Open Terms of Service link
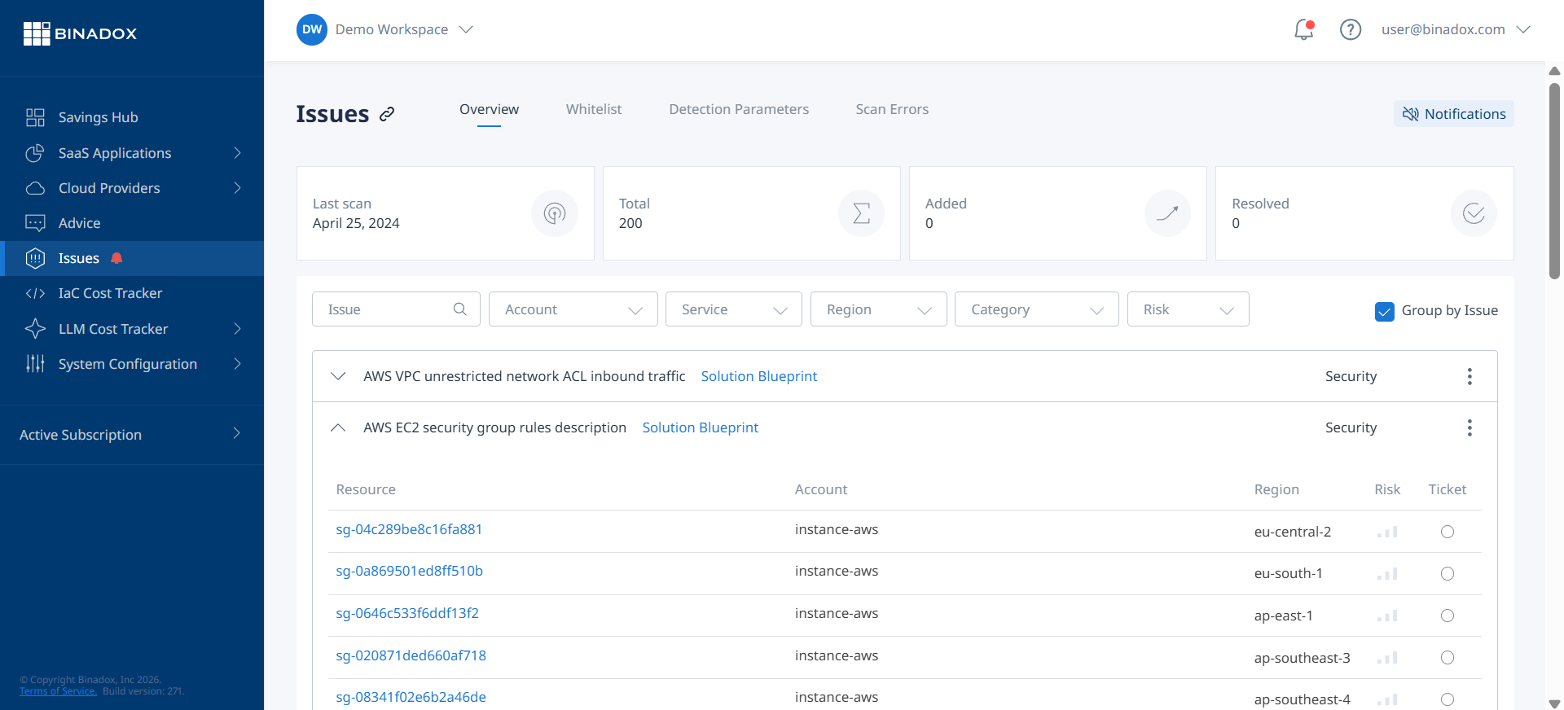This screenshot has height=710, width=1564. click(x=58, y=691)
